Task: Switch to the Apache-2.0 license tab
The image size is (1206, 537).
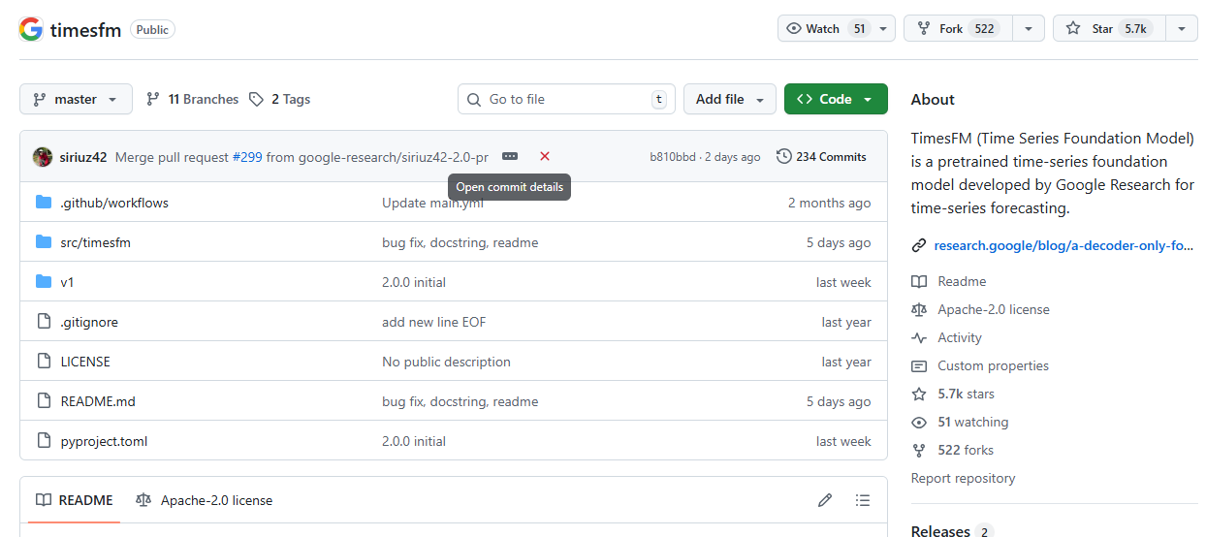Action: [205, 500]
